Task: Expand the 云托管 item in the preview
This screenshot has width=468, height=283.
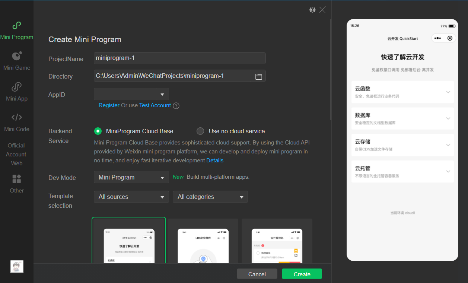Action: pyautogui.click(x=402, y=171)
